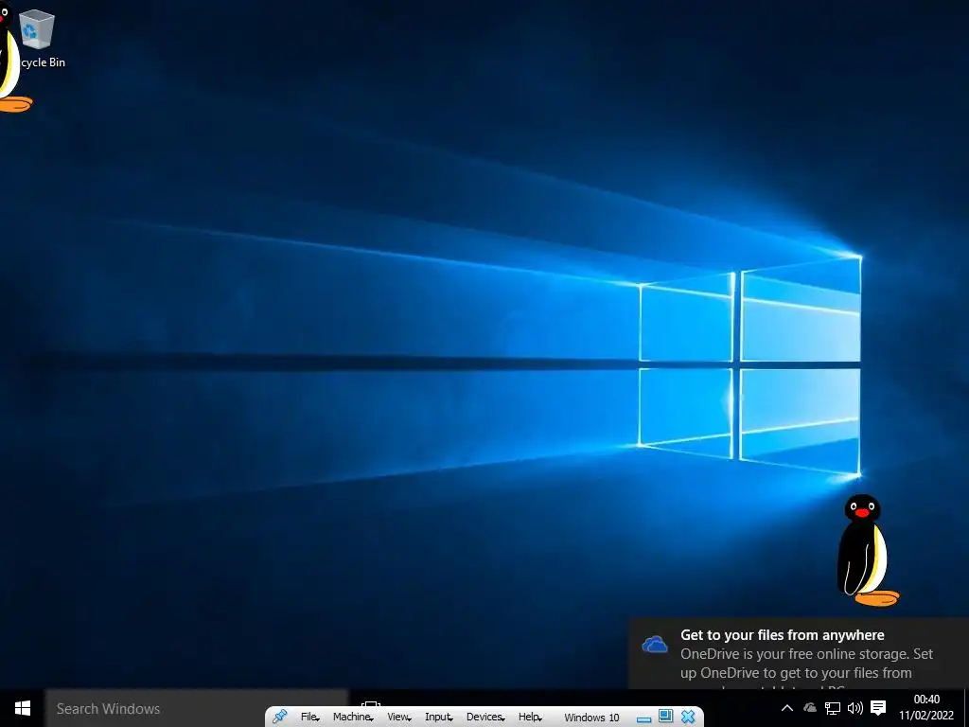969x727 pixels.
Task: Click the OneDrive cloud tray icon
Action: 810,708
